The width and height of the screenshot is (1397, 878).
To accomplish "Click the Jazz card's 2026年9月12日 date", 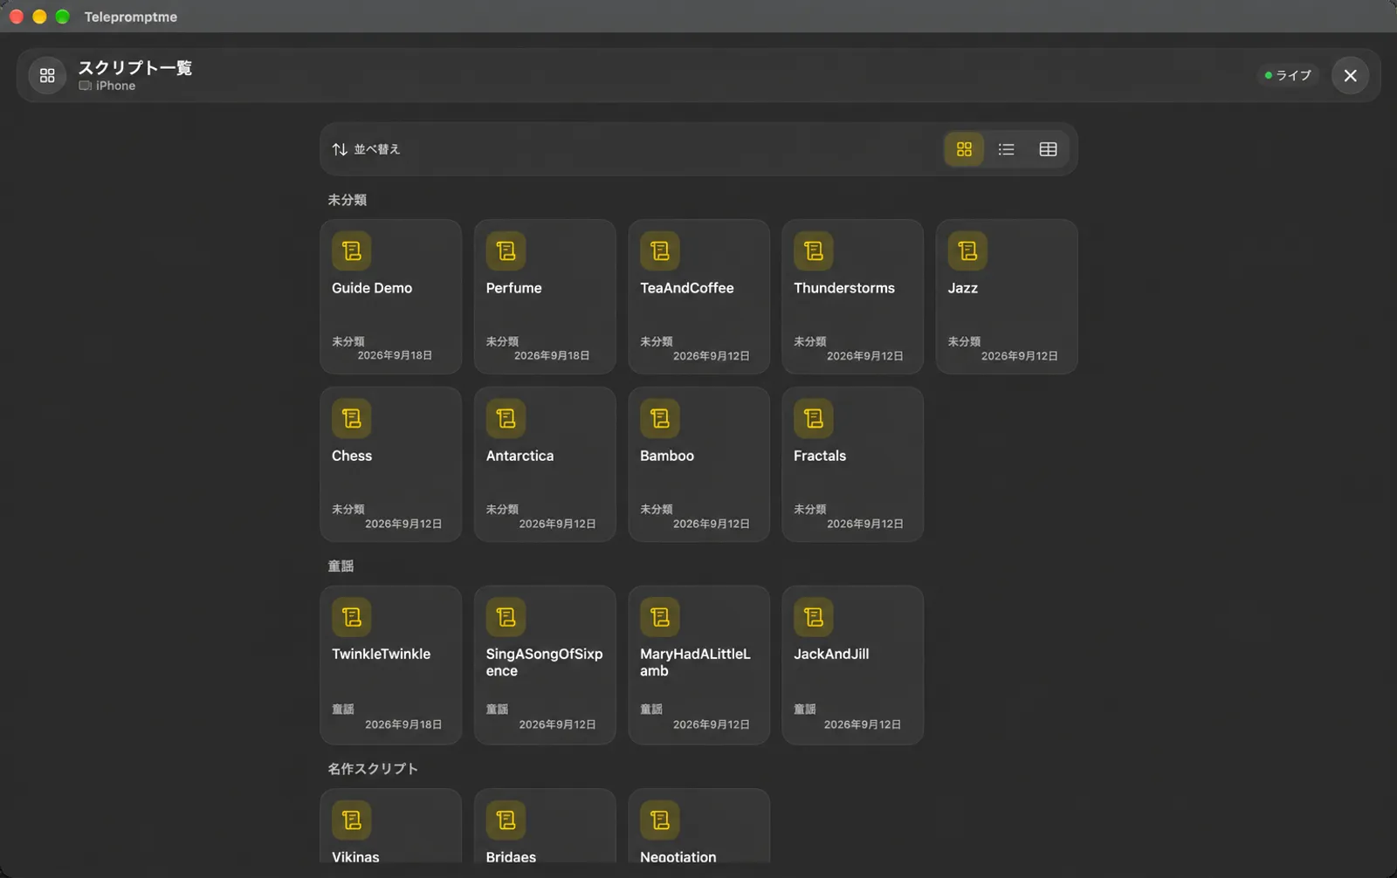I will click(1020, 356).
